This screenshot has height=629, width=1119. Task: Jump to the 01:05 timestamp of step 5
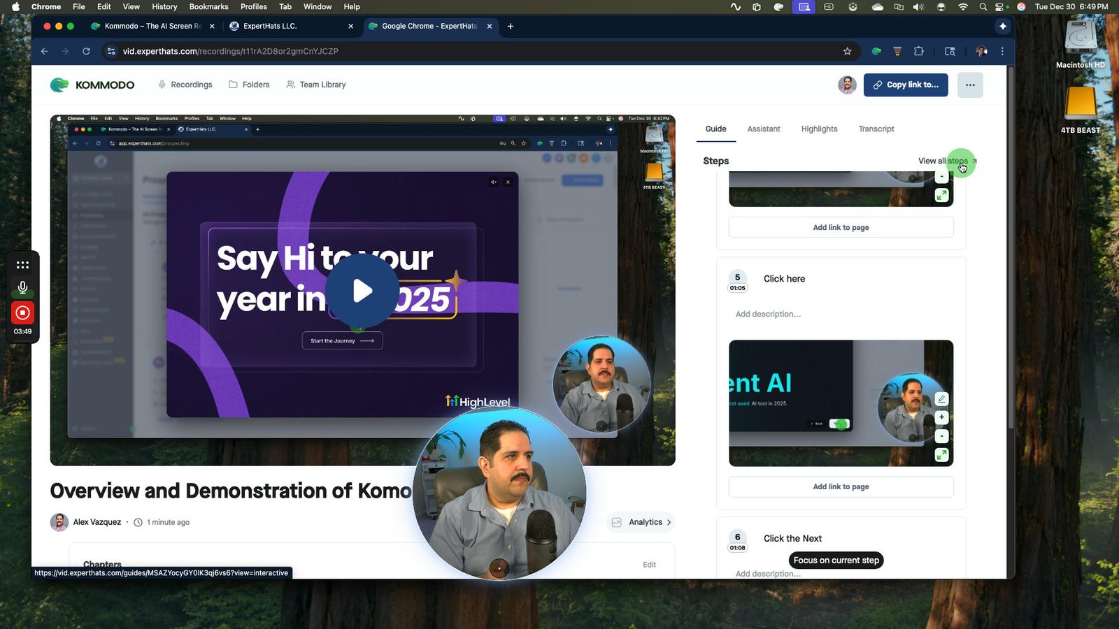[737, 288]
